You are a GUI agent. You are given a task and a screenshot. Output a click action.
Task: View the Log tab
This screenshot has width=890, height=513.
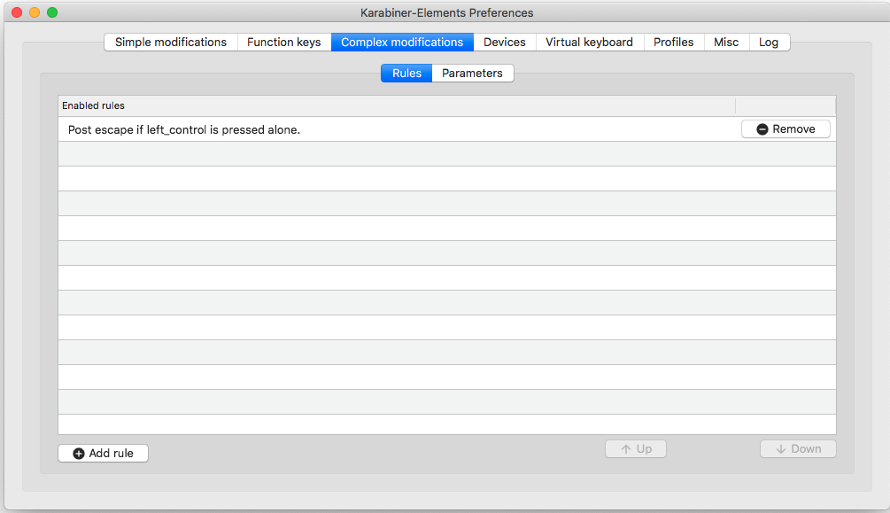(x=769, y=42)
